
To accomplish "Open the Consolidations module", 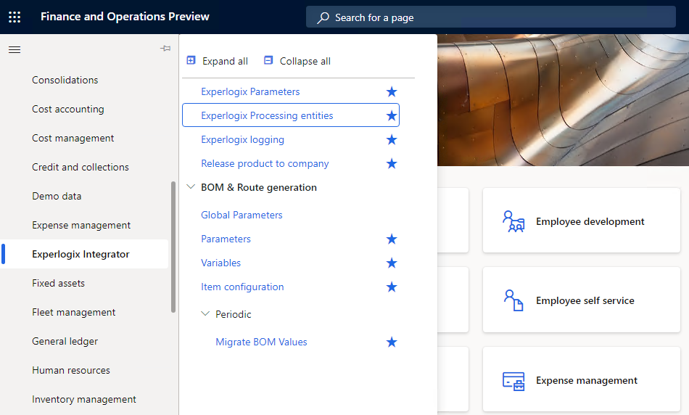I will (x=65, y=80).
